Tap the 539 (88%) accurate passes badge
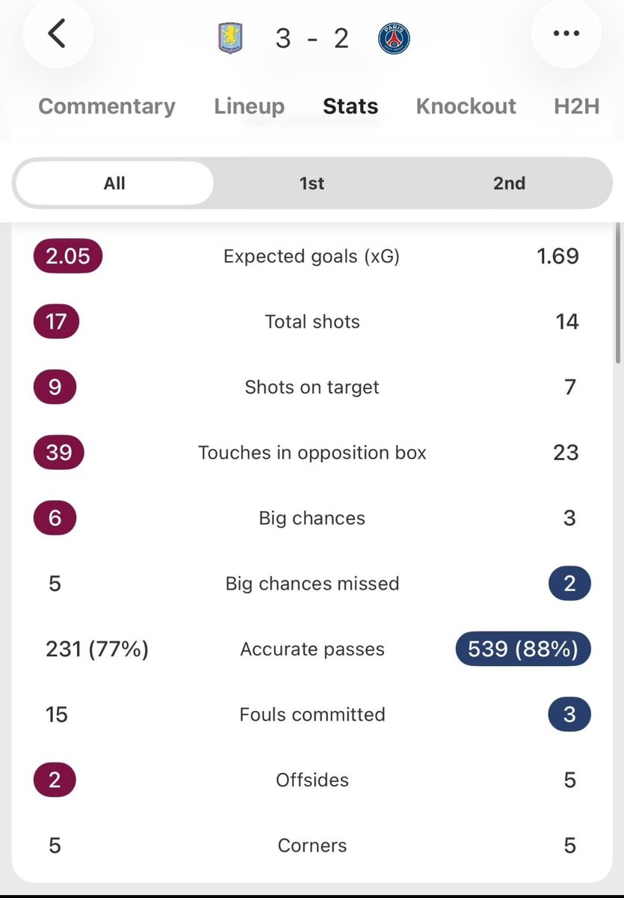This screenshot has height=898, width=624. click(523, 649)
